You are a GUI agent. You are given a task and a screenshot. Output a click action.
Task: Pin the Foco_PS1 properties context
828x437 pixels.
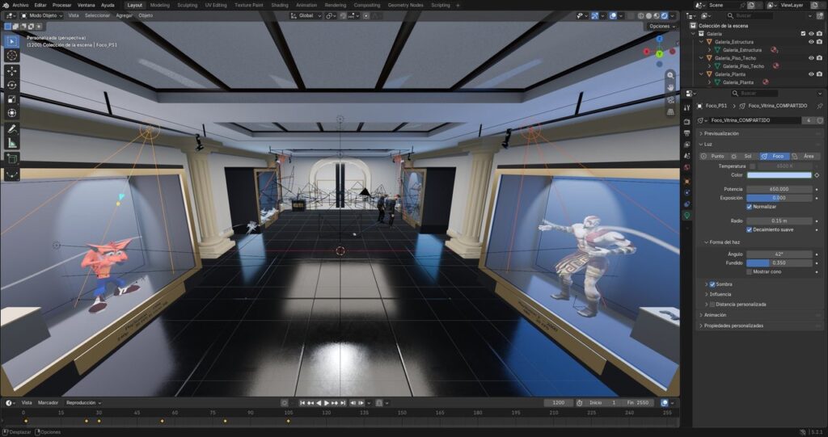tap(820, 106)
